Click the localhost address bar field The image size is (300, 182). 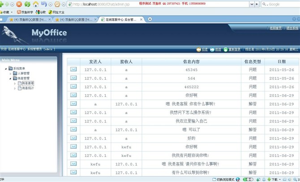[159, 4]
